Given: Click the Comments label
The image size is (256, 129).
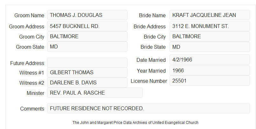Looking at the screenshot, I should (32, 109).
